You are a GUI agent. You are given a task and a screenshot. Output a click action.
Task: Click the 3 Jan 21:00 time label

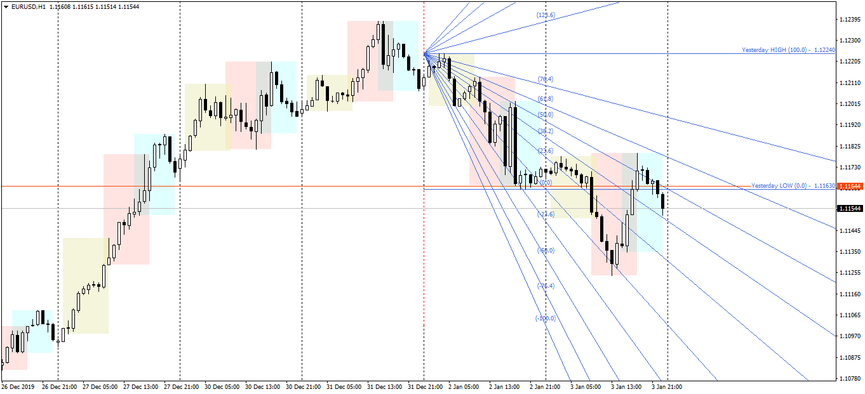(x=667, y=386)
